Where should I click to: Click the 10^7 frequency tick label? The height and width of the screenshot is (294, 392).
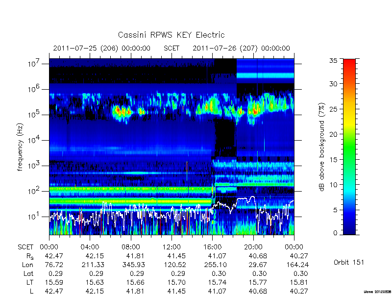(x=33, y=63)
